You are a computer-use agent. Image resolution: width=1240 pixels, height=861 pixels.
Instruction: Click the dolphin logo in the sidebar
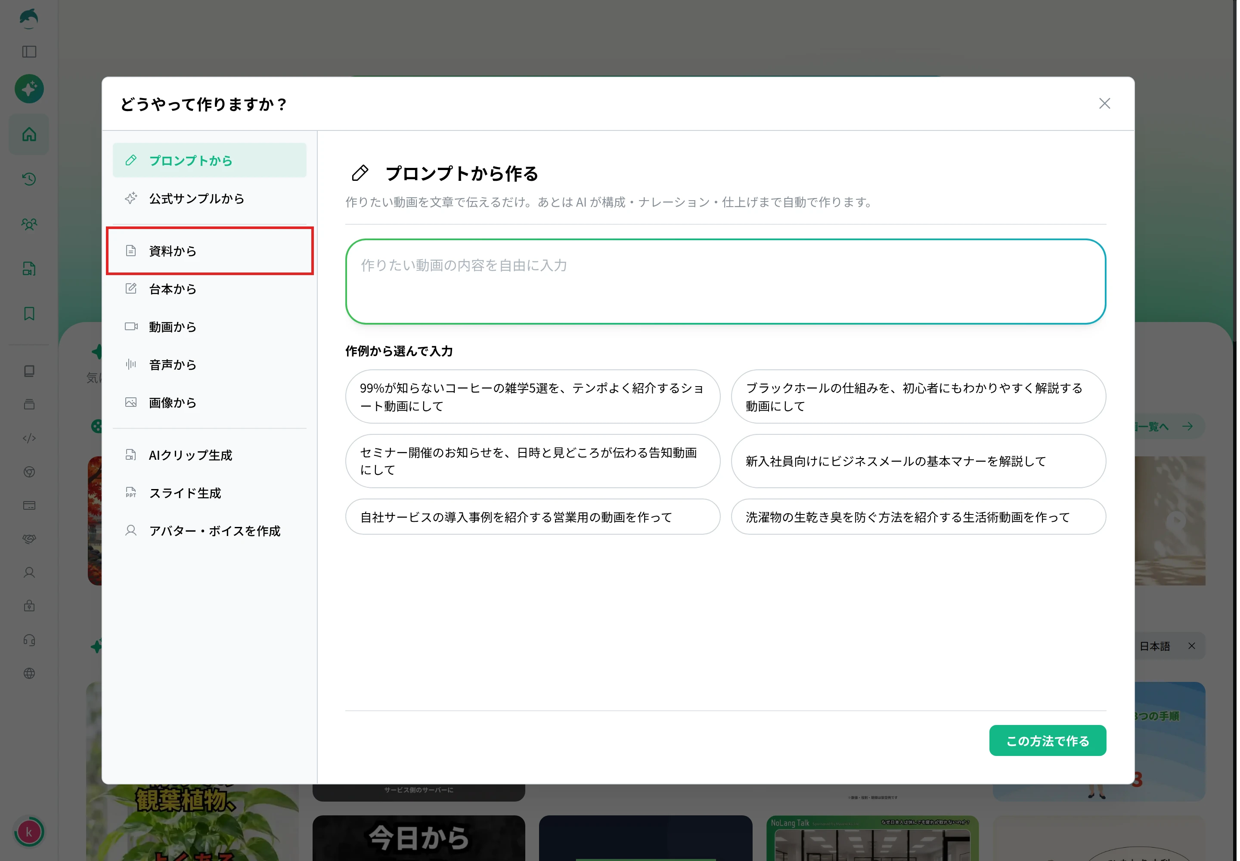pos(28,18)
